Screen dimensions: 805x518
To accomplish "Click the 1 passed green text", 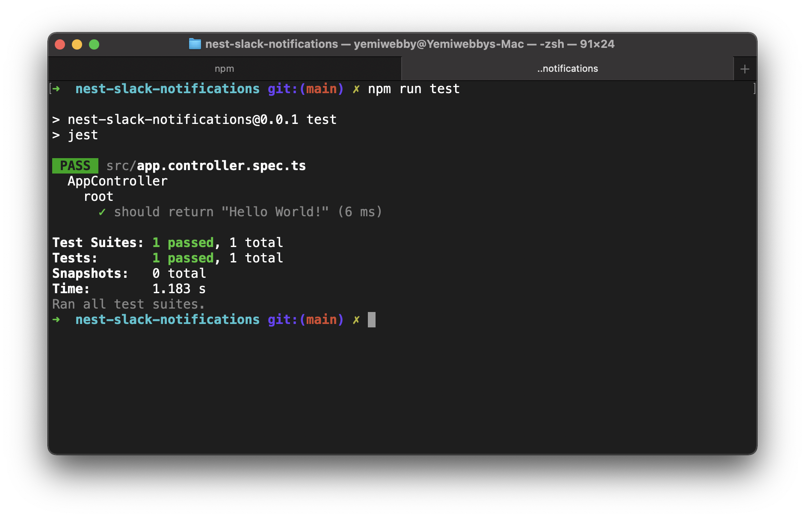I will 183,242.
